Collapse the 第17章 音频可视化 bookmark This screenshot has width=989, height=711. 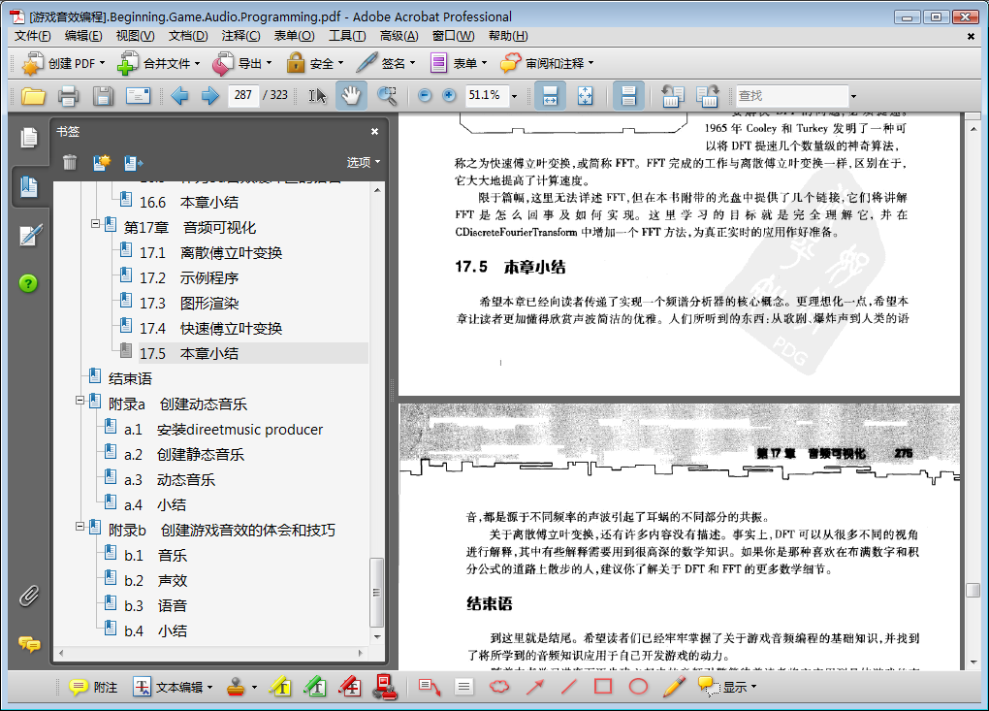tap(95, 224)
